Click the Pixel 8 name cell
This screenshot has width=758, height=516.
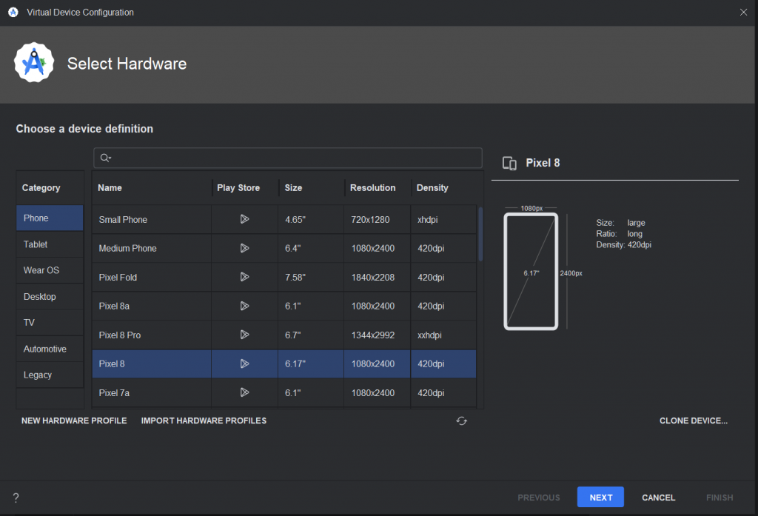pyautogui.click(x=152, y=363)
